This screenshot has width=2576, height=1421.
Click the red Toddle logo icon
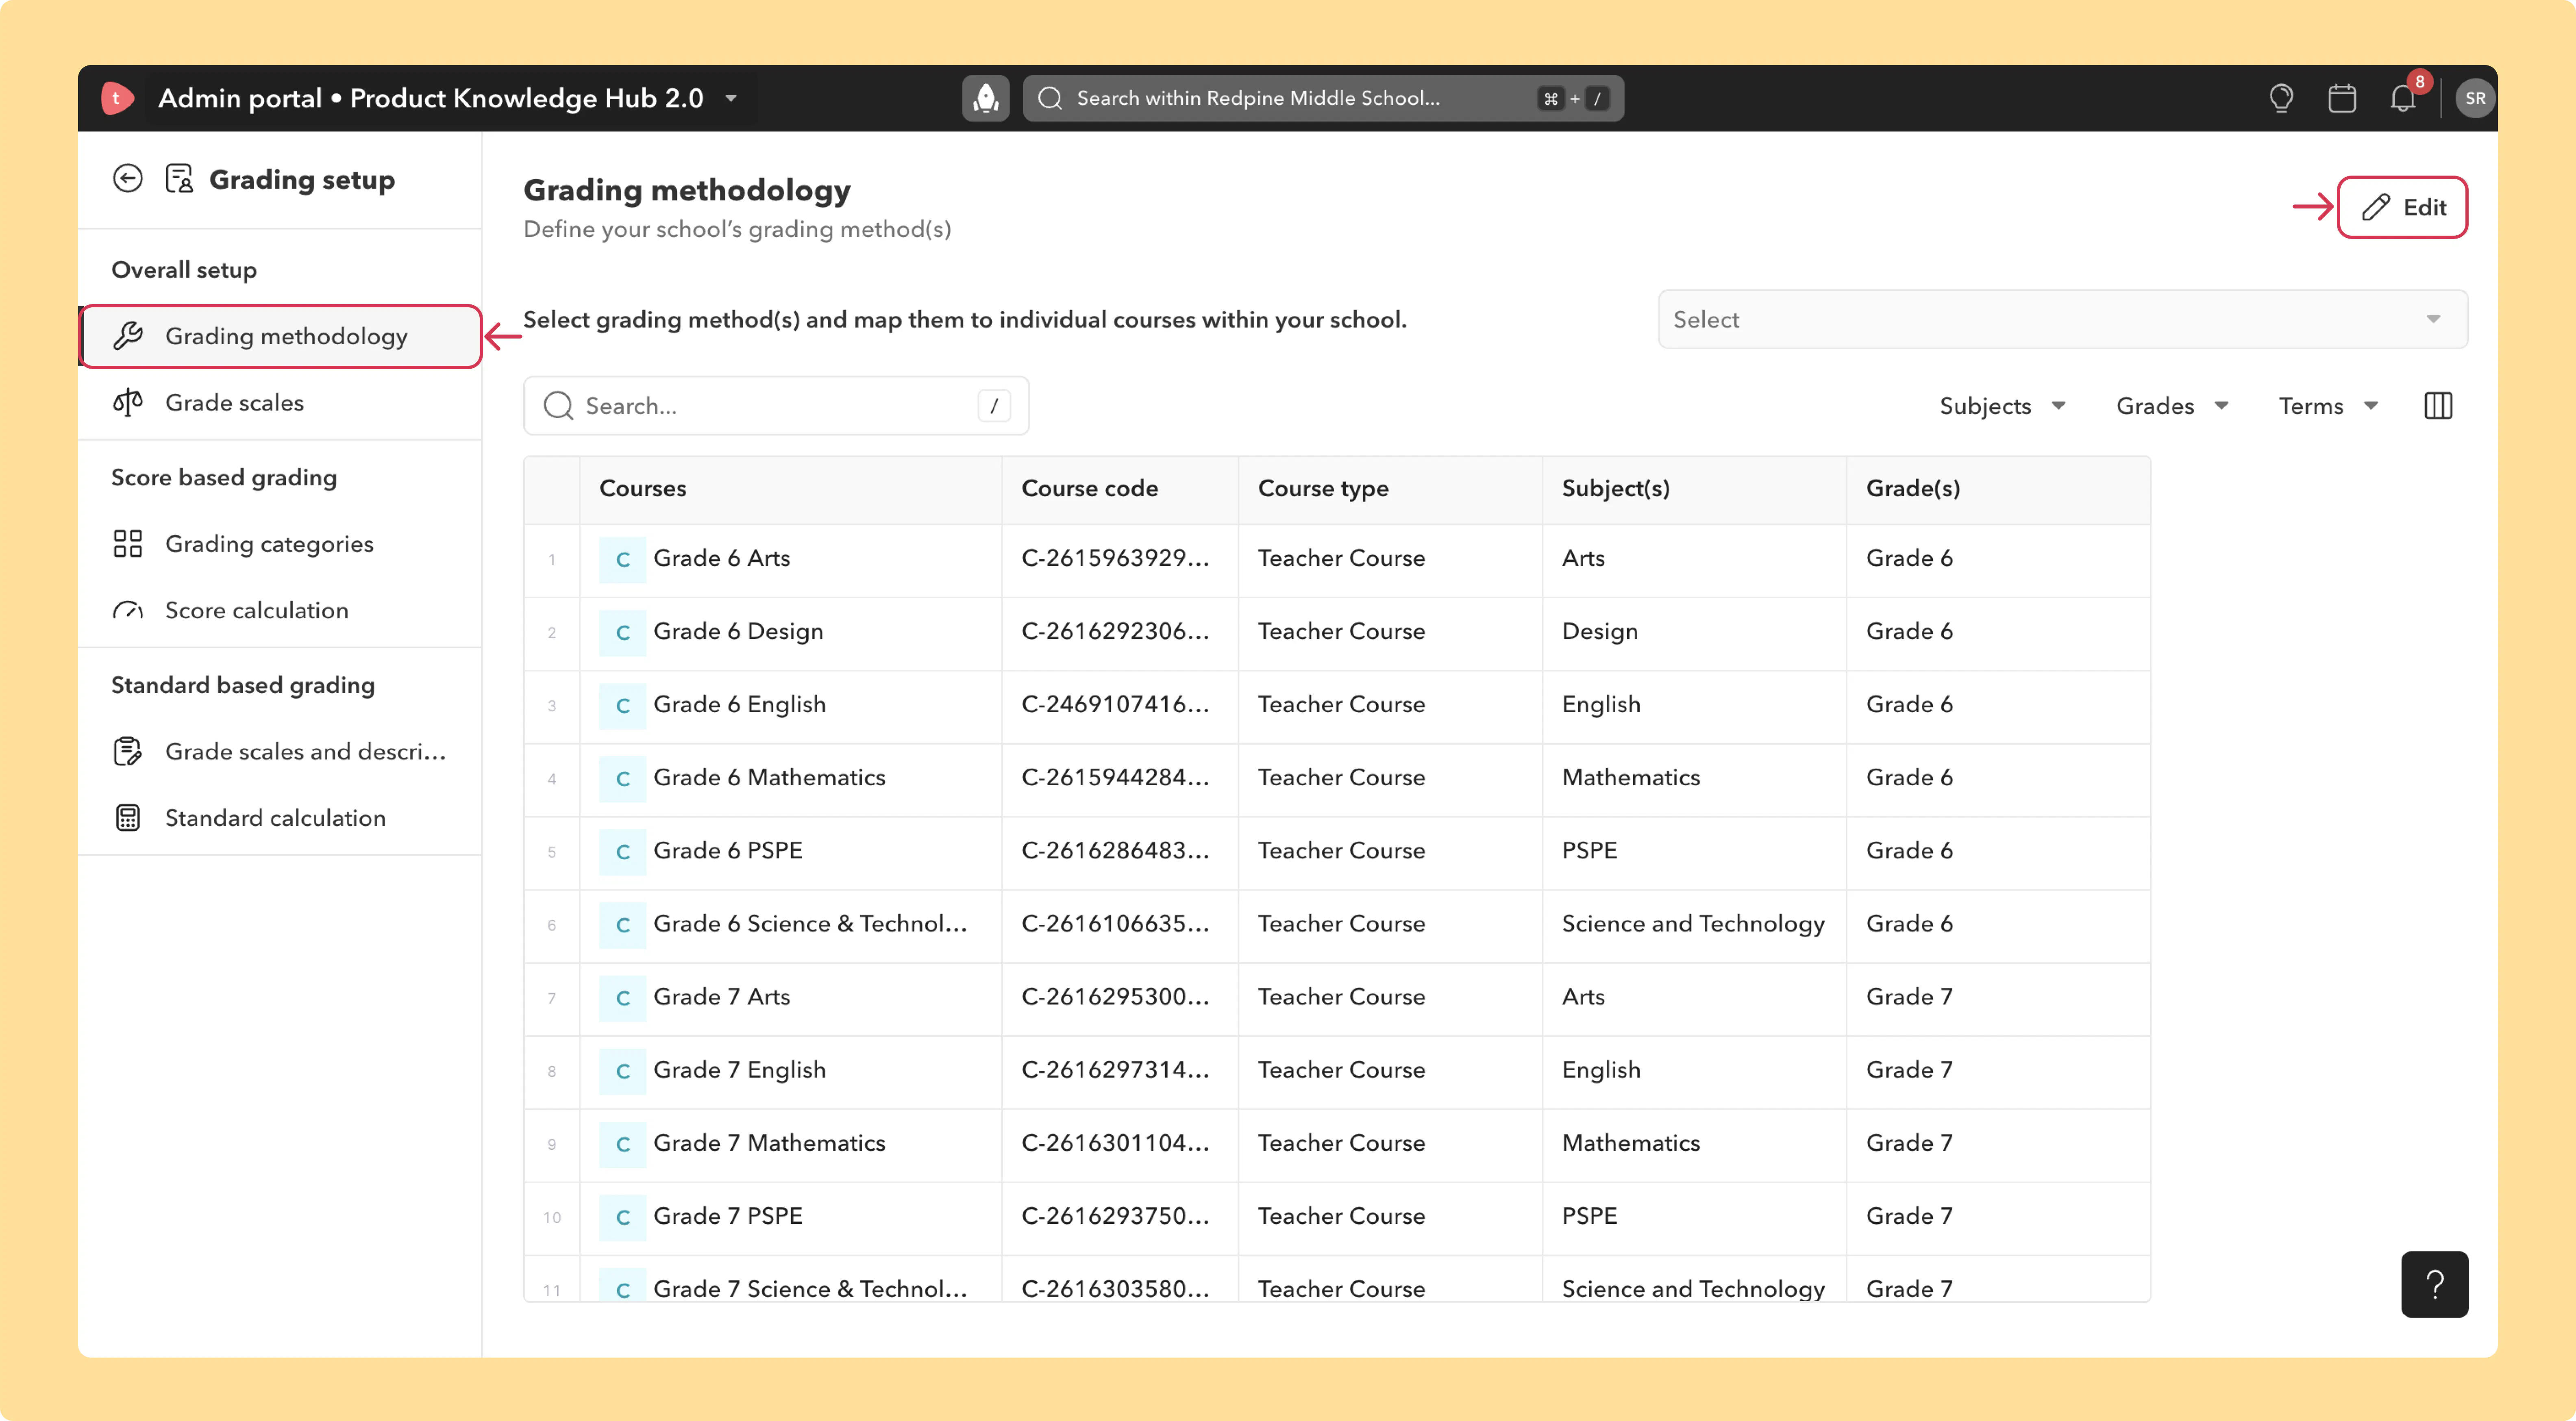pyautogui.click(x=117, y=98)
